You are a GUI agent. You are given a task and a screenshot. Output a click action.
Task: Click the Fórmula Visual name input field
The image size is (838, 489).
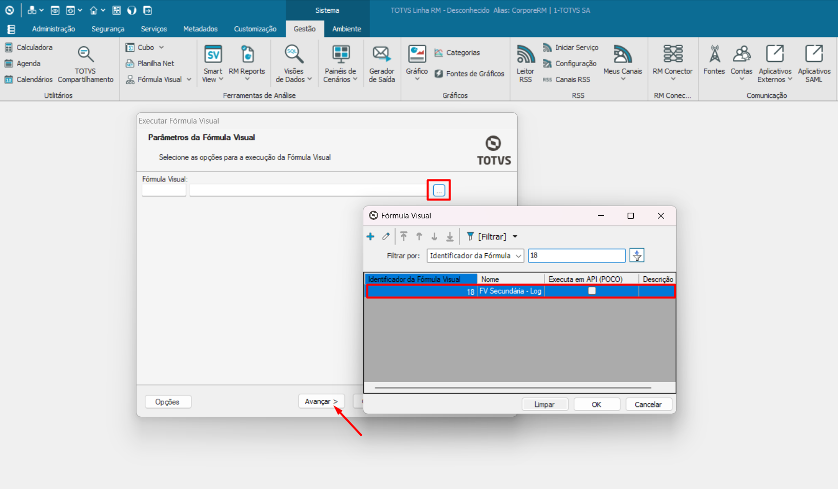308,190
